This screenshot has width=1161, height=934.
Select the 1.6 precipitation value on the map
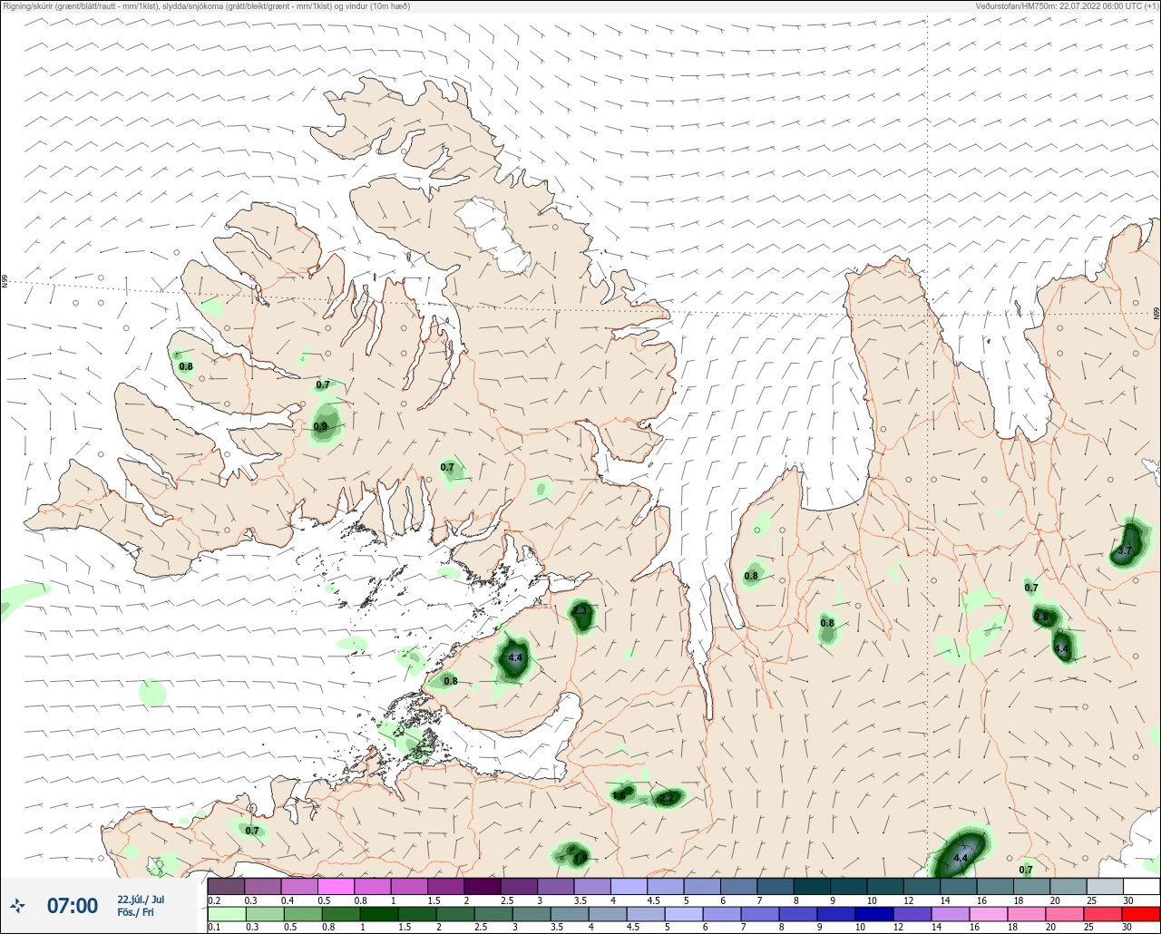620,795
